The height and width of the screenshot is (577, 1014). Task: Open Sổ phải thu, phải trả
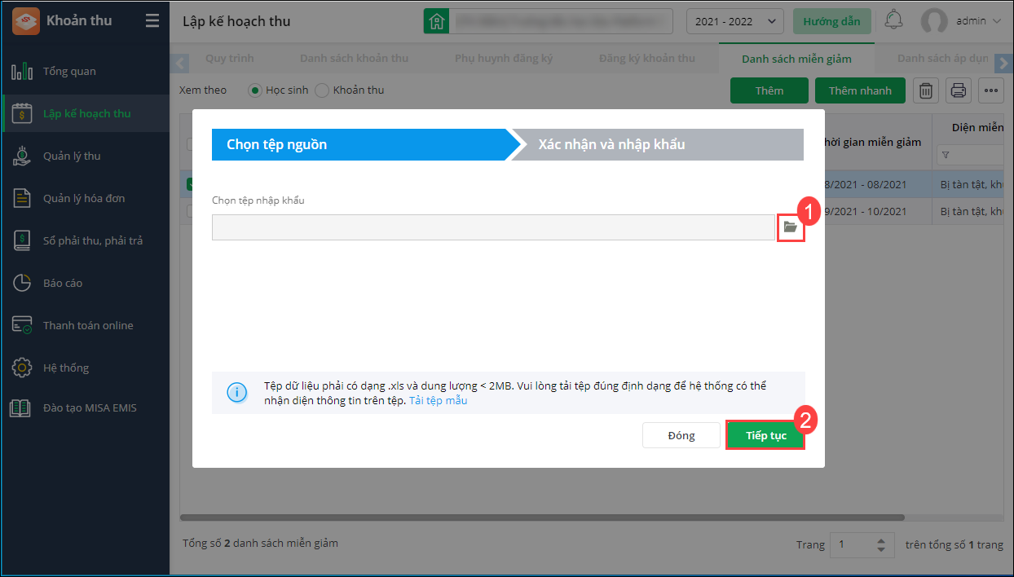coord(85,241)
